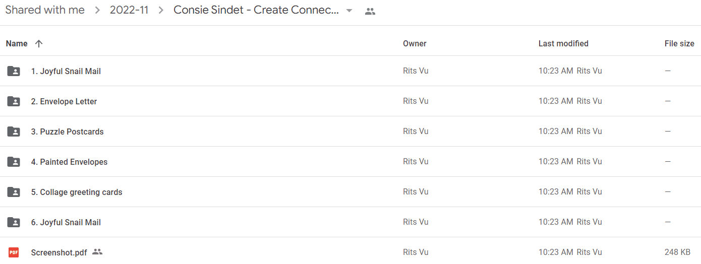
Task: Select the Screenshot.pdf file name
Action: (x=59, y=252)
